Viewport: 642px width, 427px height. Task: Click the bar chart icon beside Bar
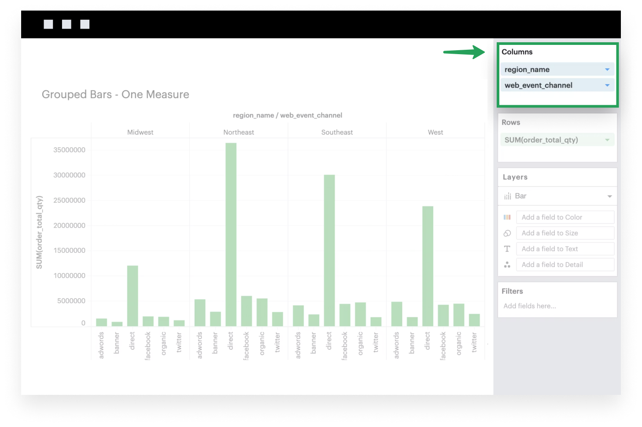(508, 196)
